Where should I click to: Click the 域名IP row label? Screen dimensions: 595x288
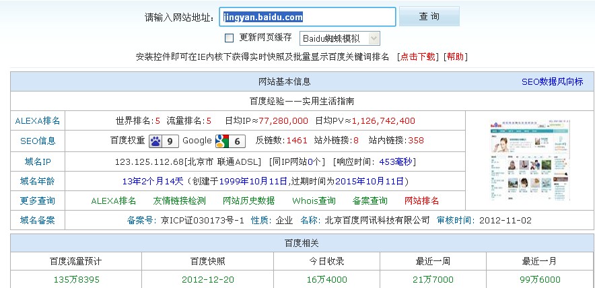[38, 161]
